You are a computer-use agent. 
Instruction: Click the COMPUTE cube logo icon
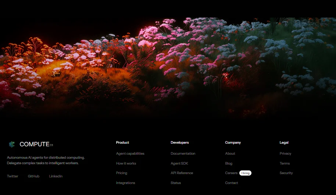(12, 144)
